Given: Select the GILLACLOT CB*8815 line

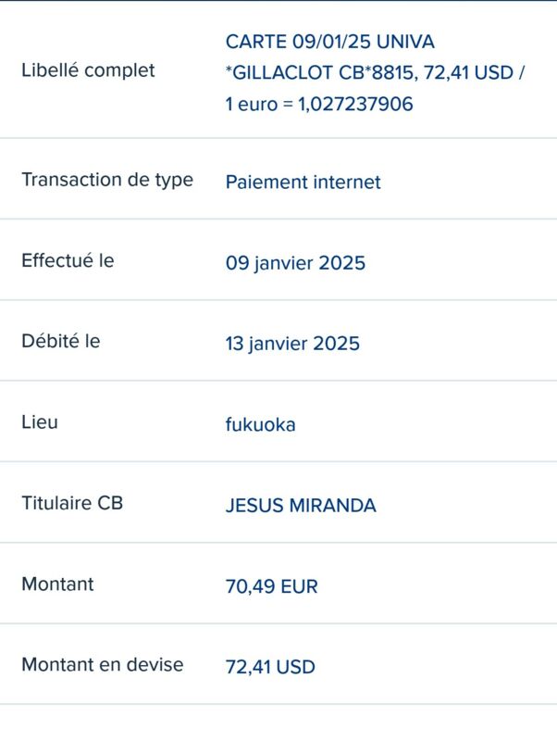Looking at the screenshot, I should click(375, 73).
